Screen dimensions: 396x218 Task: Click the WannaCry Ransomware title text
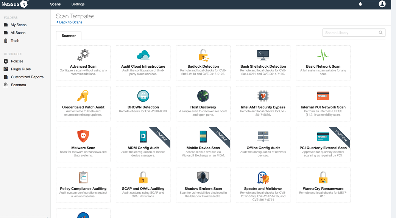point(323,189)
